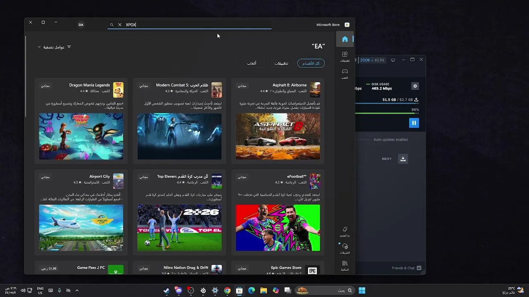
Task: Open eFootball app icon
Action: point(315,181)
